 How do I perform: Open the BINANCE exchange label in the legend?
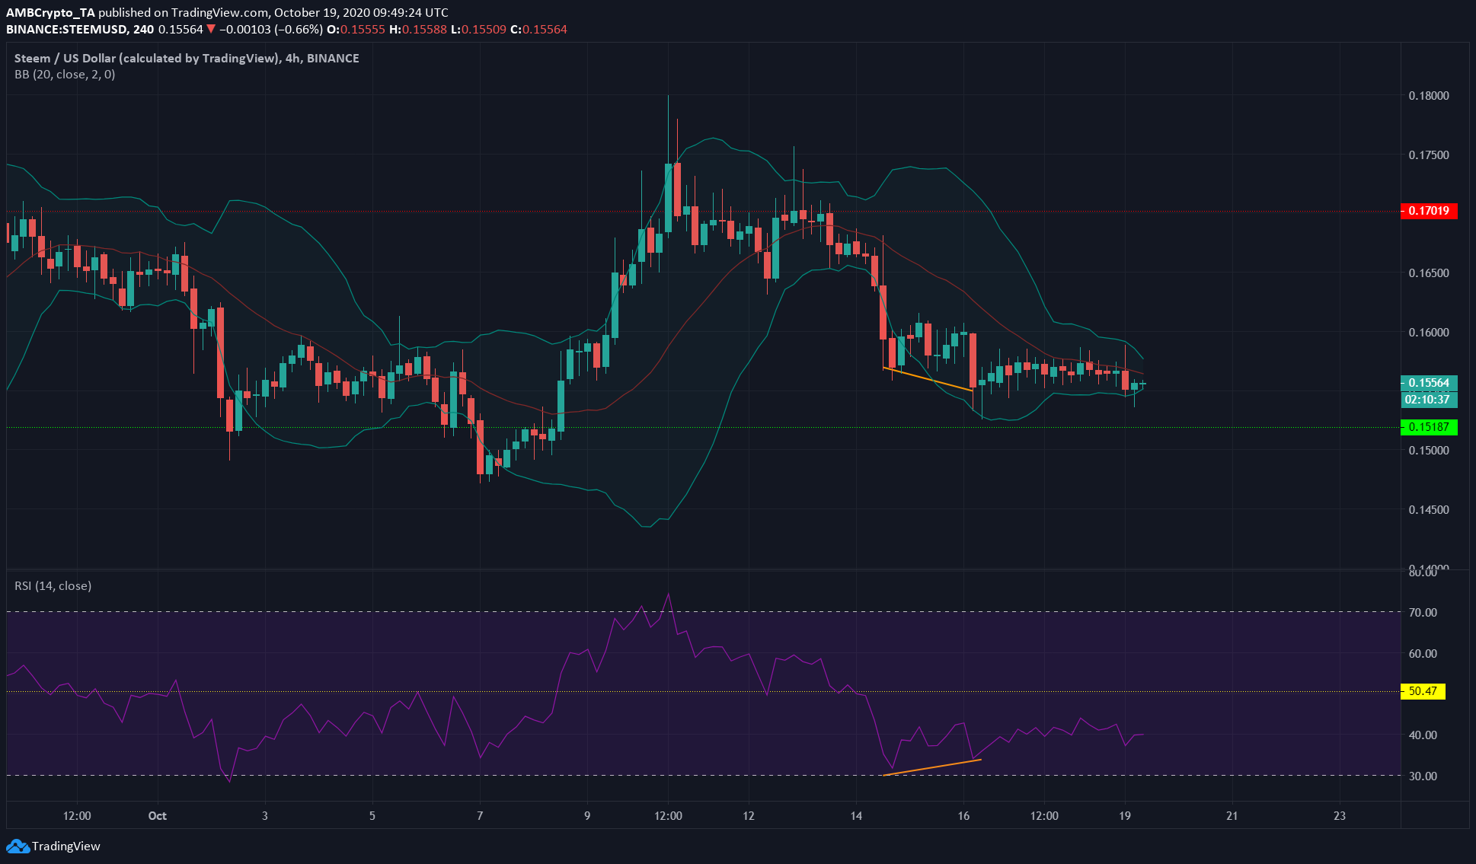pyautogui.click(x=332, y=58)
